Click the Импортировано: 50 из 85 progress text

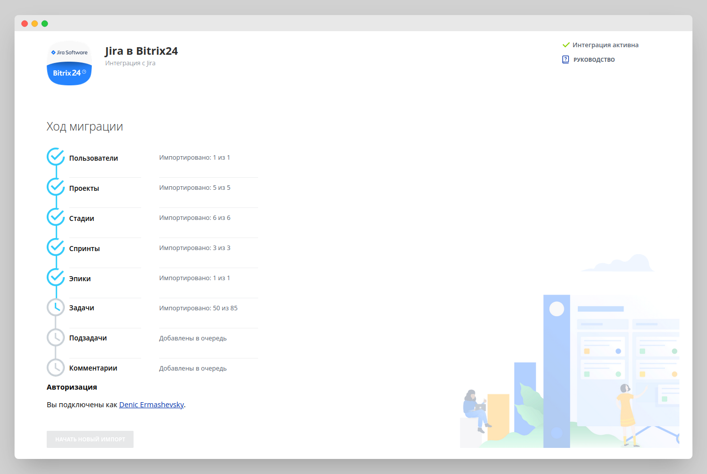click(198, 308)
